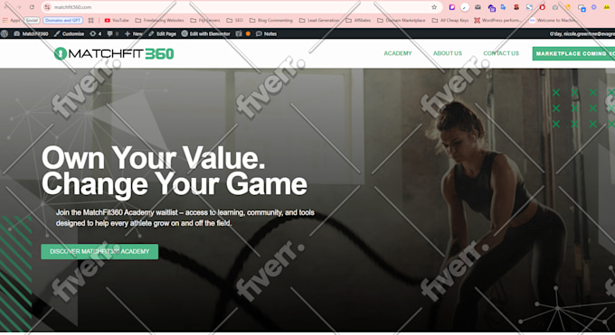Open Notes in the admin bar
This screenshot has width=615, height=335.
coord(266,33)
